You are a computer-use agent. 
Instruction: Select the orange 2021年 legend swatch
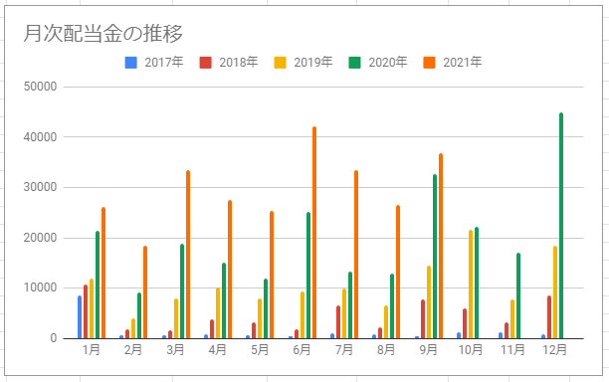(x=429, y=63)
